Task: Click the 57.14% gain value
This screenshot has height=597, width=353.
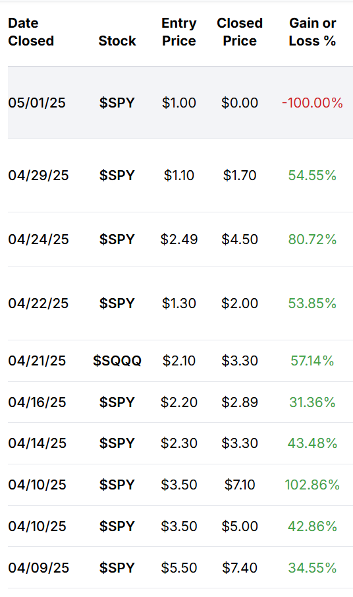Action: 312,361
